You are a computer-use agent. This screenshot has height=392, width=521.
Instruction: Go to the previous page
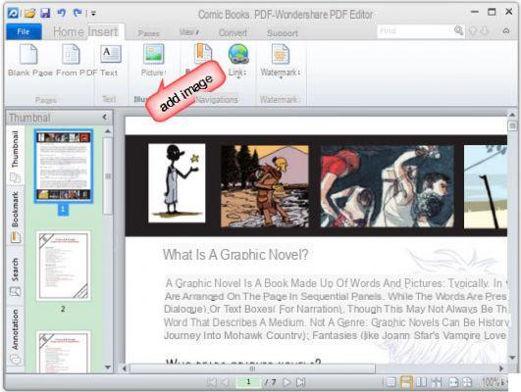[x=226, y=382]
